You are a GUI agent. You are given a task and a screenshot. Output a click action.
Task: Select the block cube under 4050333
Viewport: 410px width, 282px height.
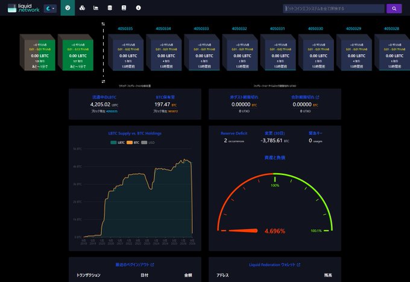point(202,52)
